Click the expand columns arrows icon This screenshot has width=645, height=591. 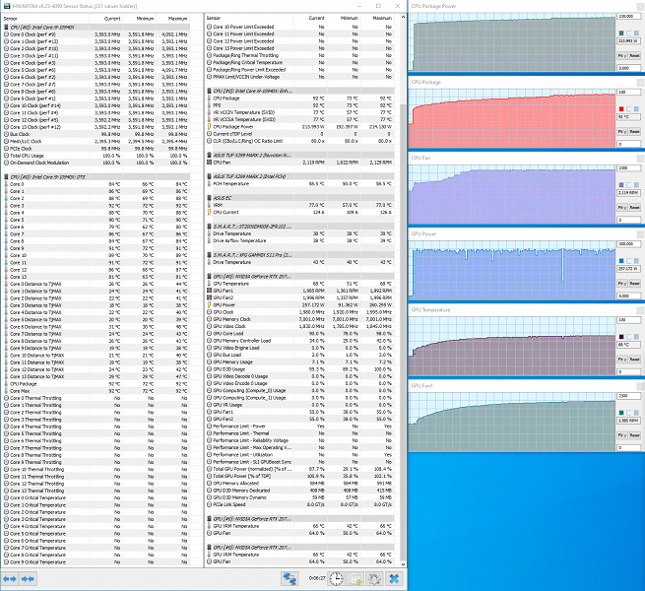(x=10, y=579)
